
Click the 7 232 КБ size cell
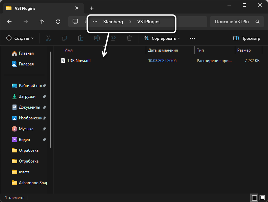click(252, 61)
